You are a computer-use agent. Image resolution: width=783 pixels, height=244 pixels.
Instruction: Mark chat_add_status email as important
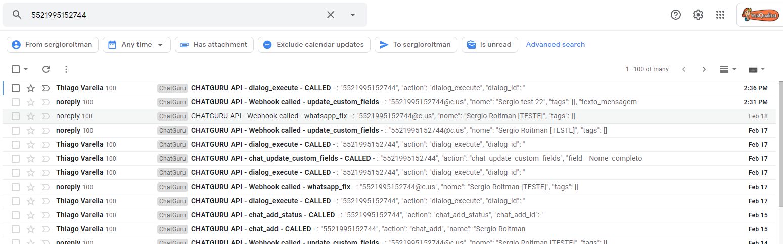point(45,215)
